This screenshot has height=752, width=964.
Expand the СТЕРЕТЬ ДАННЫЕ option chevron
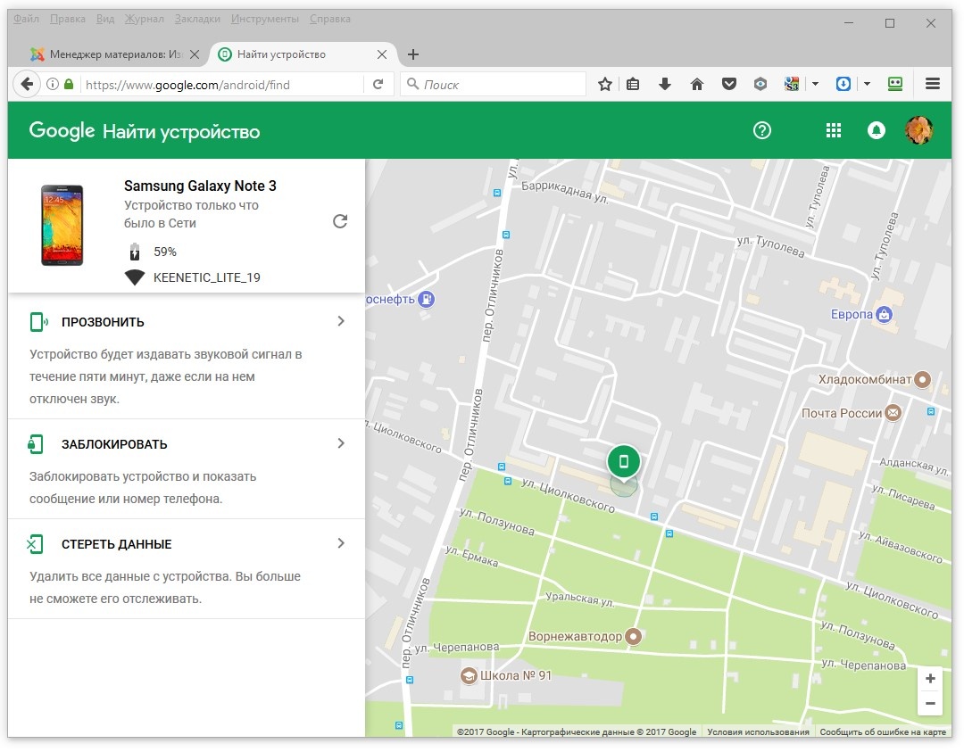click(341, 543)
